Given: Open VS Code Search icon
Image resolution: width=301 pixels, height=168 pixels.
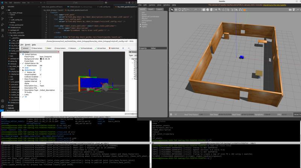Looking at the screenshot, I should tap(3, 13).
